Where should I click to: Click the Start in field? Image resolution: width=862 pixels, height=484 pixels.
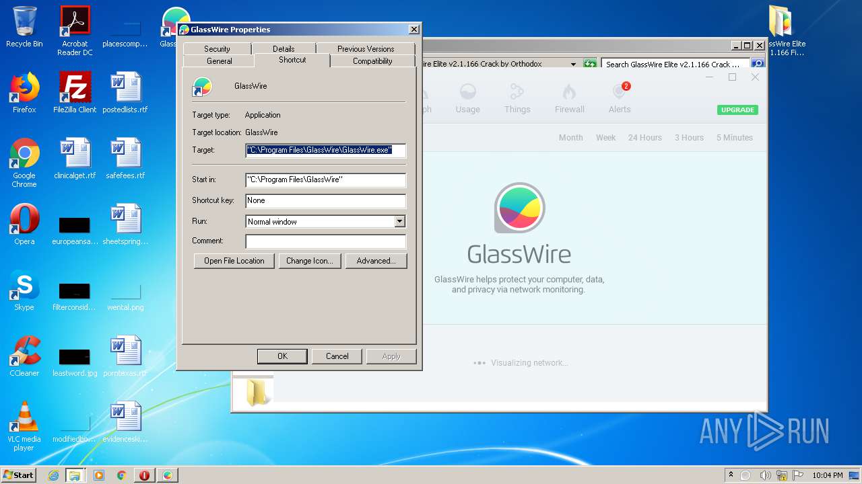point(326,179)
